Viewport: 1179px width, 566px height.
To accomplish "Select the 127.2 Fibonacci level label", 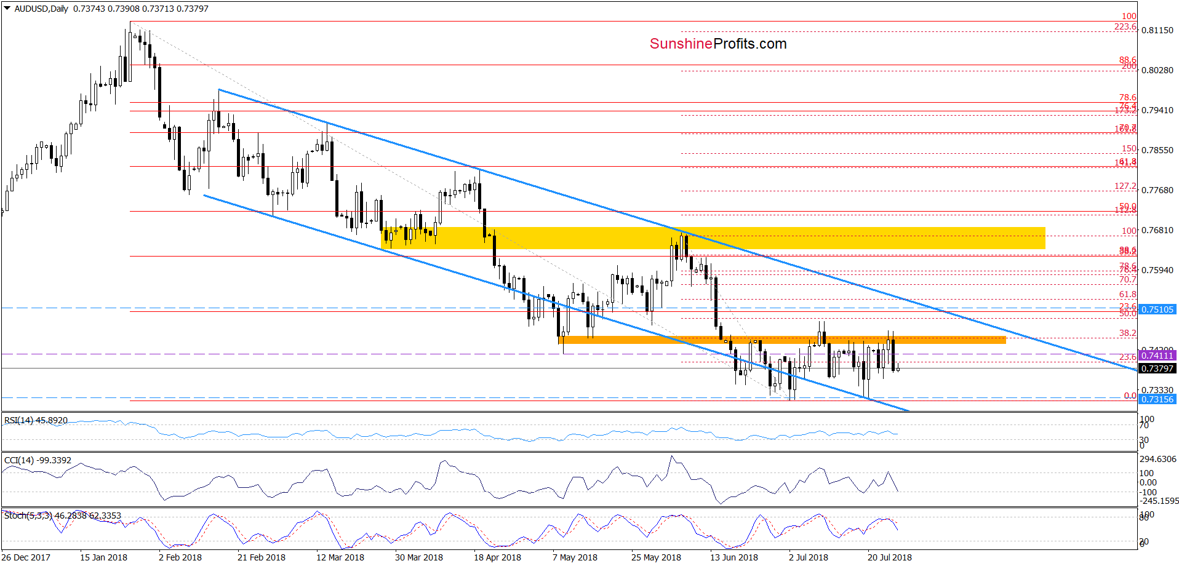I will click(1125, 186).
